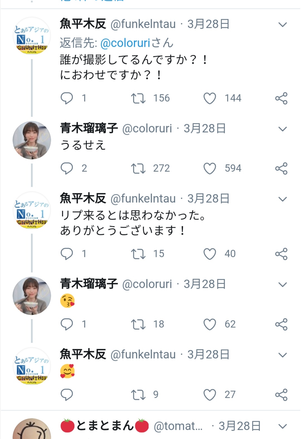Open the options chevron on the first tweet
The height and width of the screenshot is (439, 301).
[x=283, y=25]
